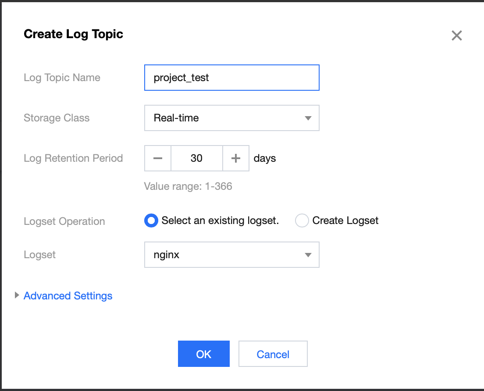
Task: Select the existing logset radio button
Action: [x=151, y=220]
